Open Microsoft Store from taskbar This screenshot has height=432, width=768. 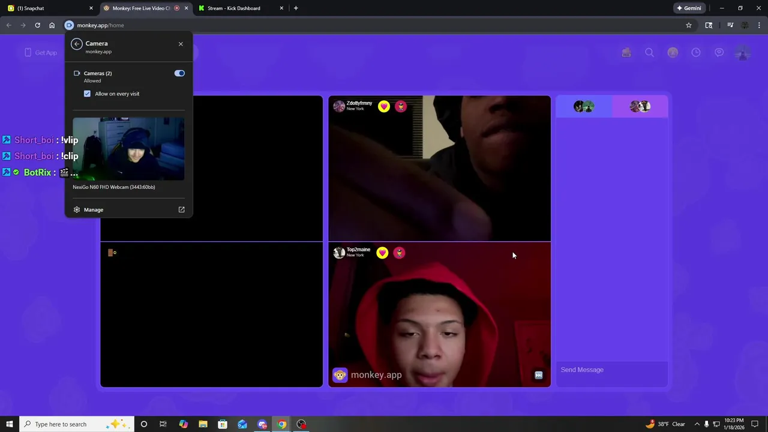point(223,424)
